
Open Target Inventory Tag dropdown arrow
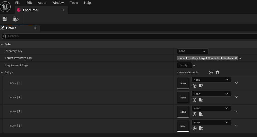click(x=240, y=58)
